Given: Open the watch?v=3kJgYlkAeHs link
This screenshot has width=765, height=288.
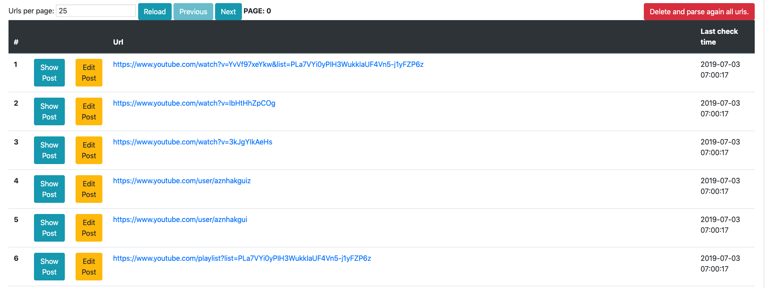Looking at the screenshot, I should (192, 142).
